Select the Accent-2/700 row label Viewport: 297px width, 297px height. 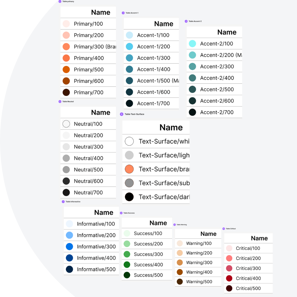(217, 112)
